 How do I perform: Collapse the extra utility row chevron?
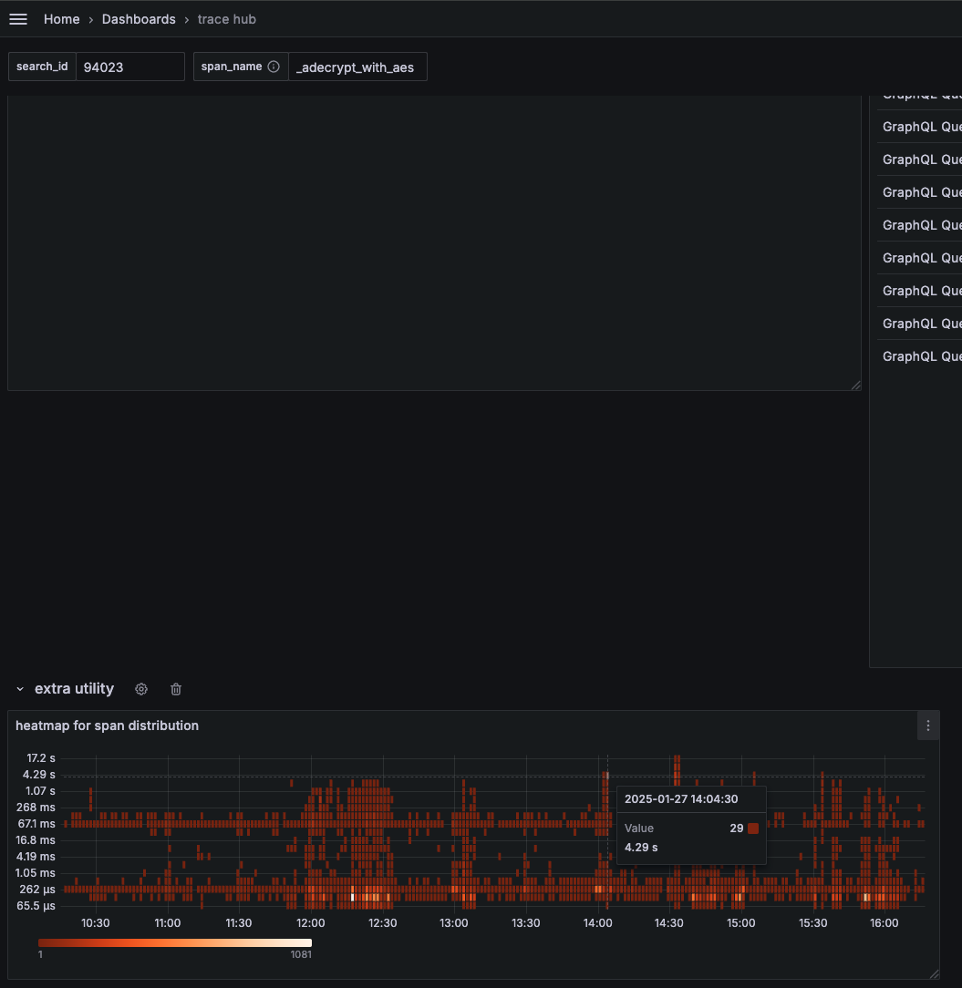pos(20,689)
